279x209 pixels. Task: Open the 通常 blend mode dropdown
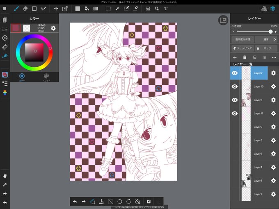point(266,39)
